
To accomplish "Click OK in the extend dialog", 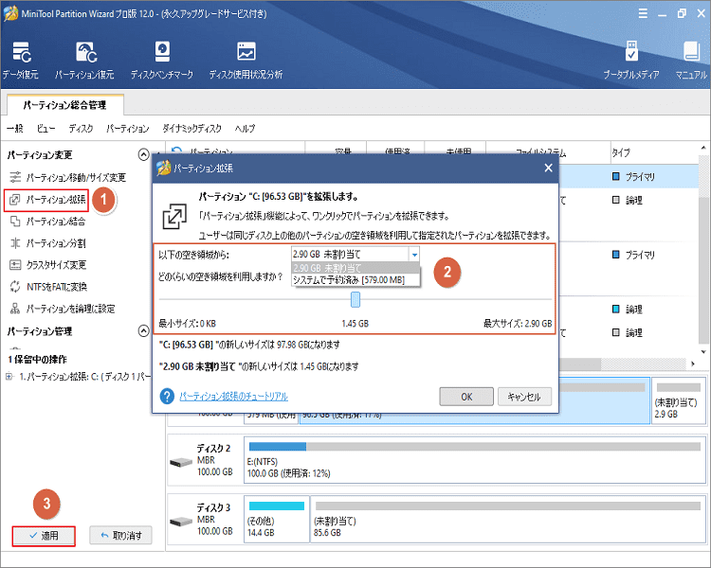I will pos(465,397).
